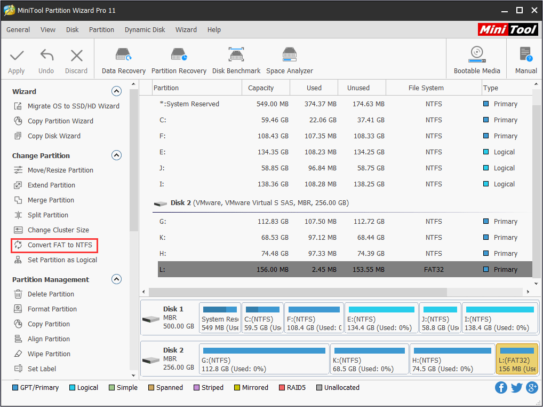Choose Copy Partition in Partition Management
The width and height of the screenshot is (543, 407).
42,324
